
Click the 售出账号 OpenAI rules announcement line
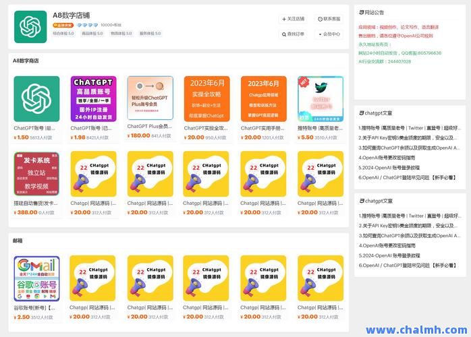(395, 36)
